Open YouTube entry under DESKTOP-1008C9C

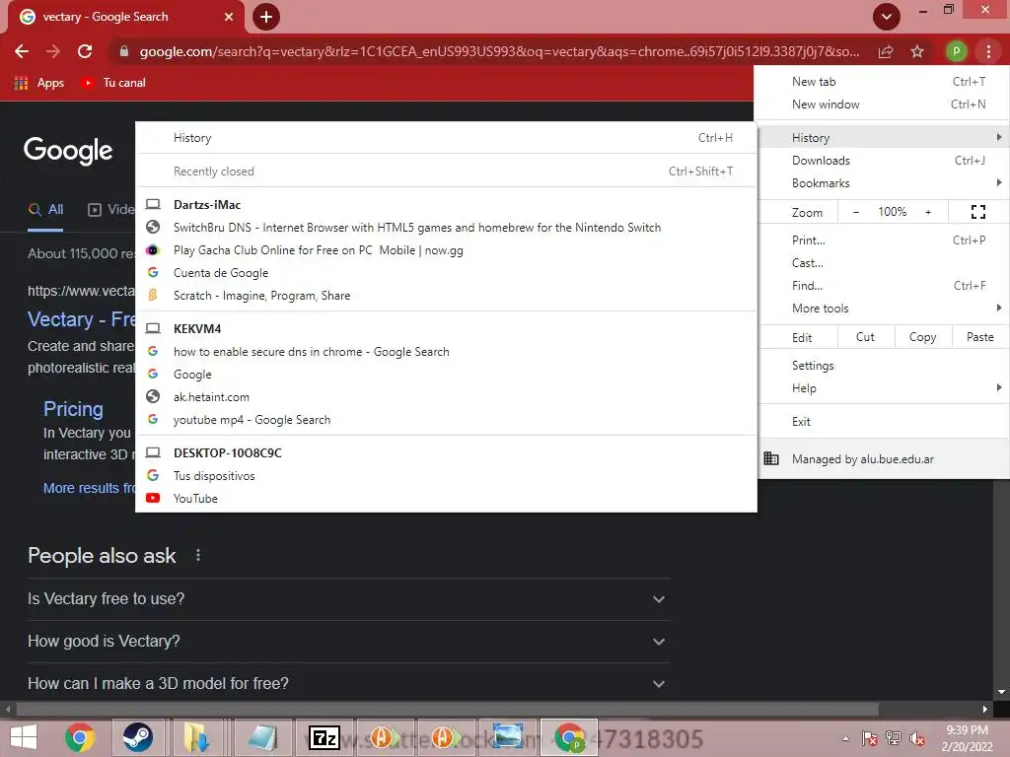click(x=447, y=499)
